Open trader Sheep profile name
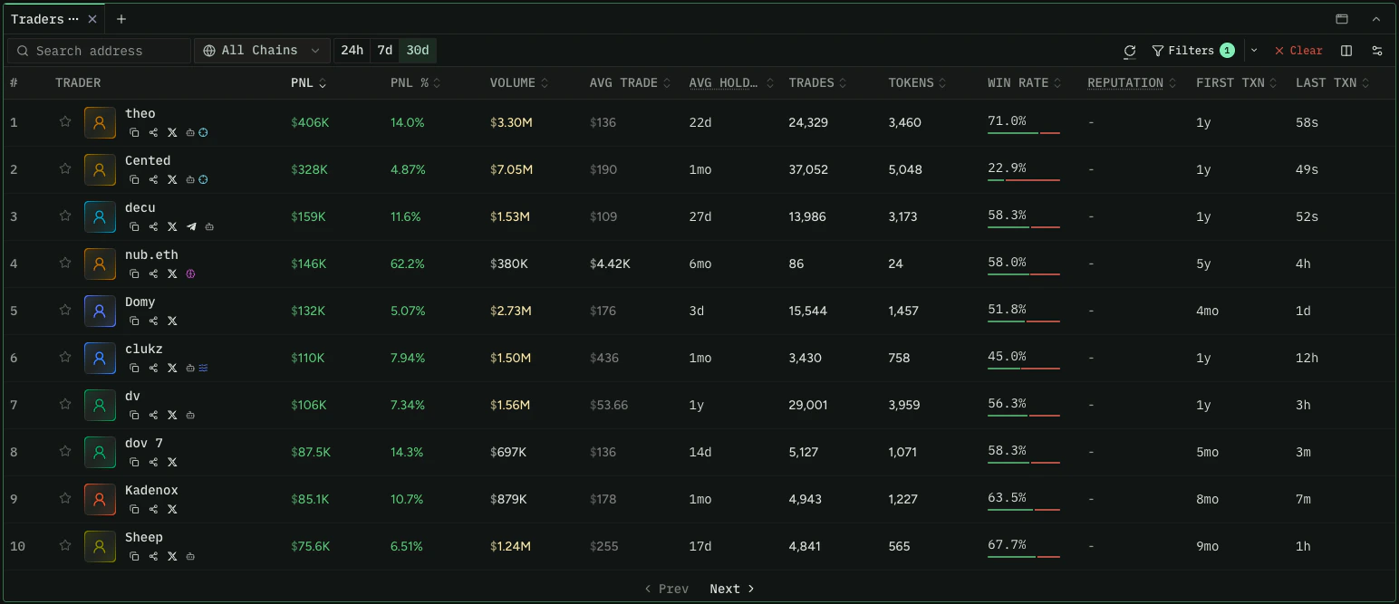 click(144, 537)
